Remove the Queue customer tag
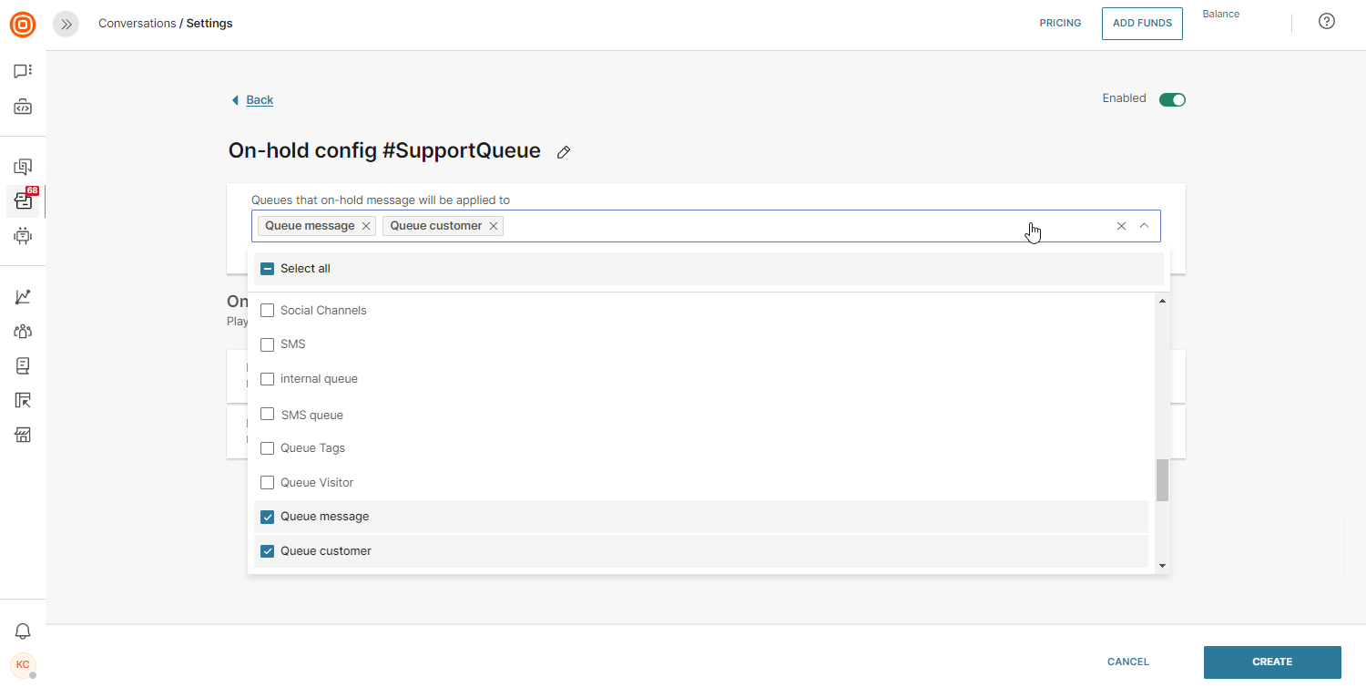Viewport: 1366px width, 698px height. [494, 226]
